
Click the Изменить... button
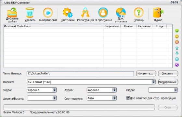coord(146,73)
